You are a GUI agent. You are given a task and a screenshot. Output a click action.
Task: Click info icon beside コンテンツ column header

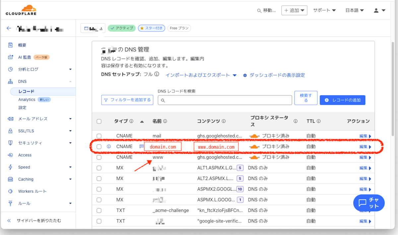tap(224, 121)
